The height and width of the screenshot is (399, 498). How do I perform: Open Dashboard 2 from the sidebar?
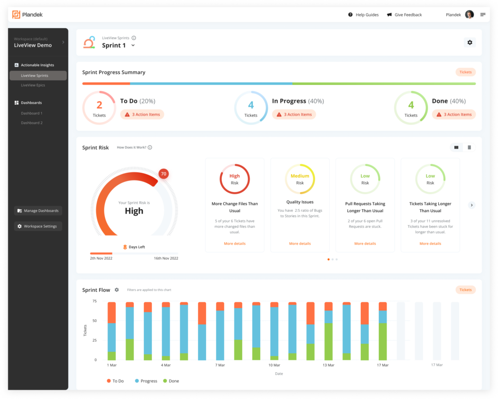click(32, 123)
